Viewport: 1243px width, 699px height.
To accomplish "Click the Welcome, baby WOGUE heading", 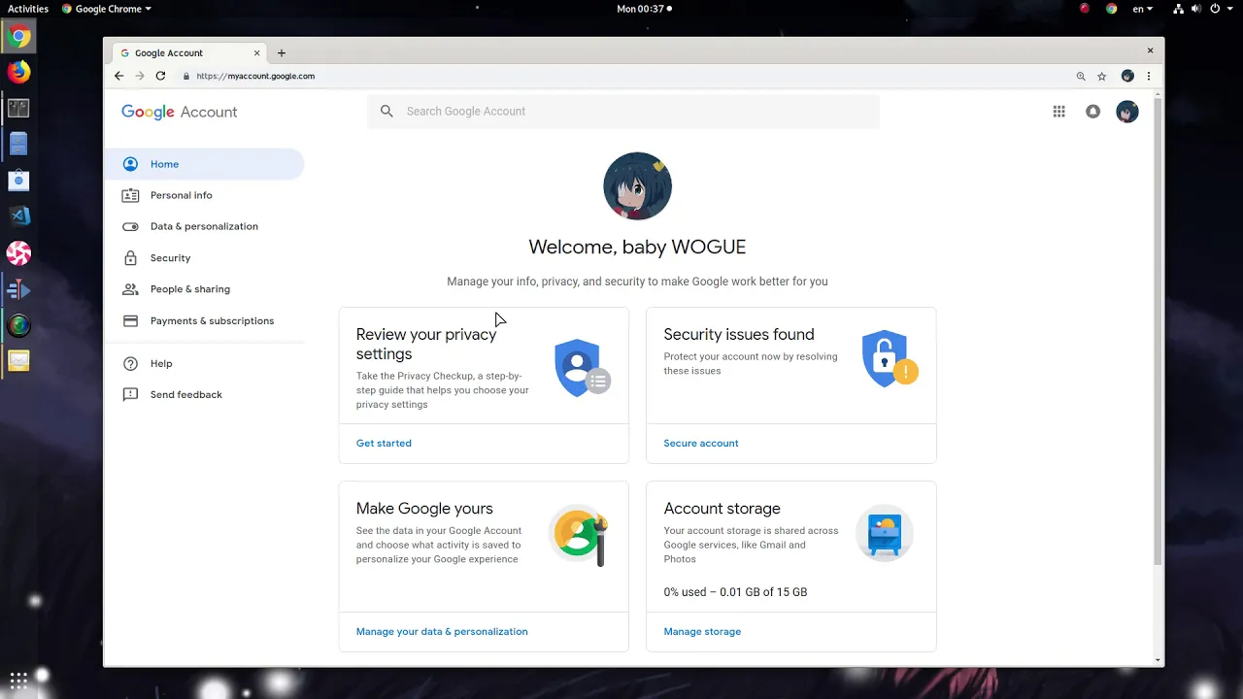I will pos(637,247).
